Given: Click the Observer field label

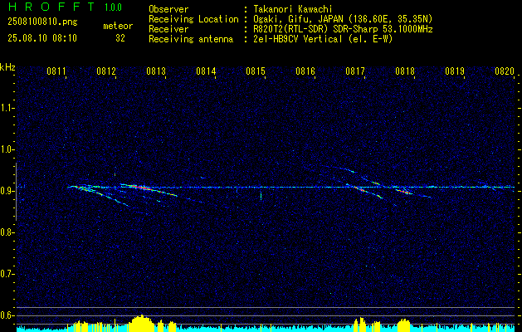Looking at the screenshot, I should [x=168, y=9].
